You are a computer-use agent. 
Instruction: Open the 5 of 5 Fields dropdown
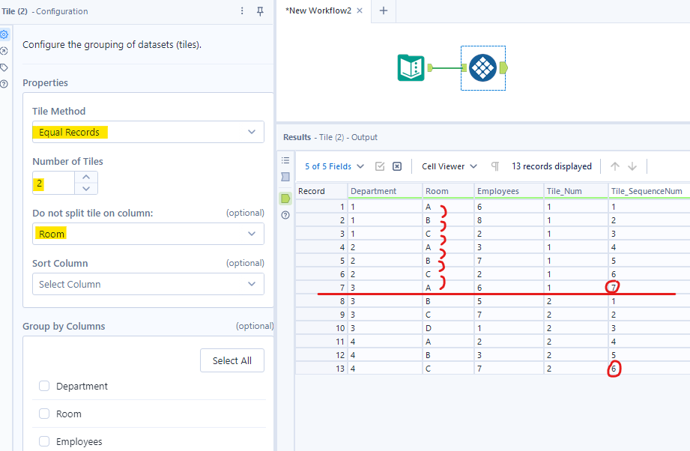pos(335,166)
